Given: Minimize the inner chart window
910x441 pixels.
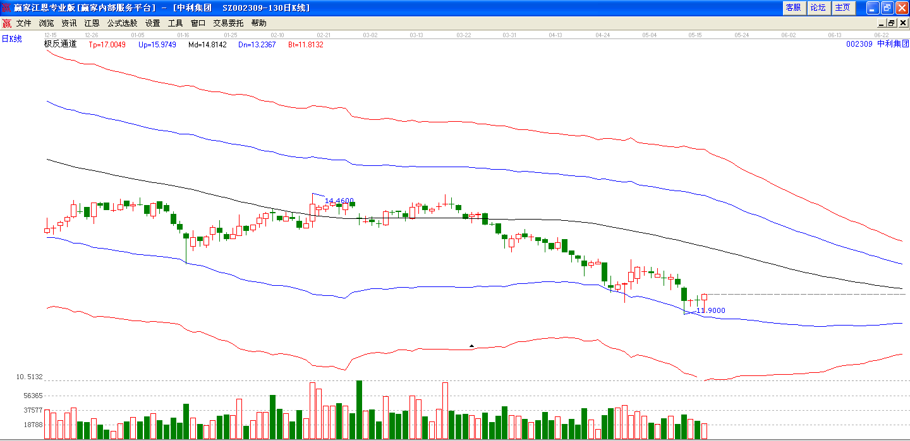Looking at the screenshot, I should click(881, 23).
